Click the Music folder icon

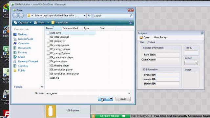pos(15,57)
